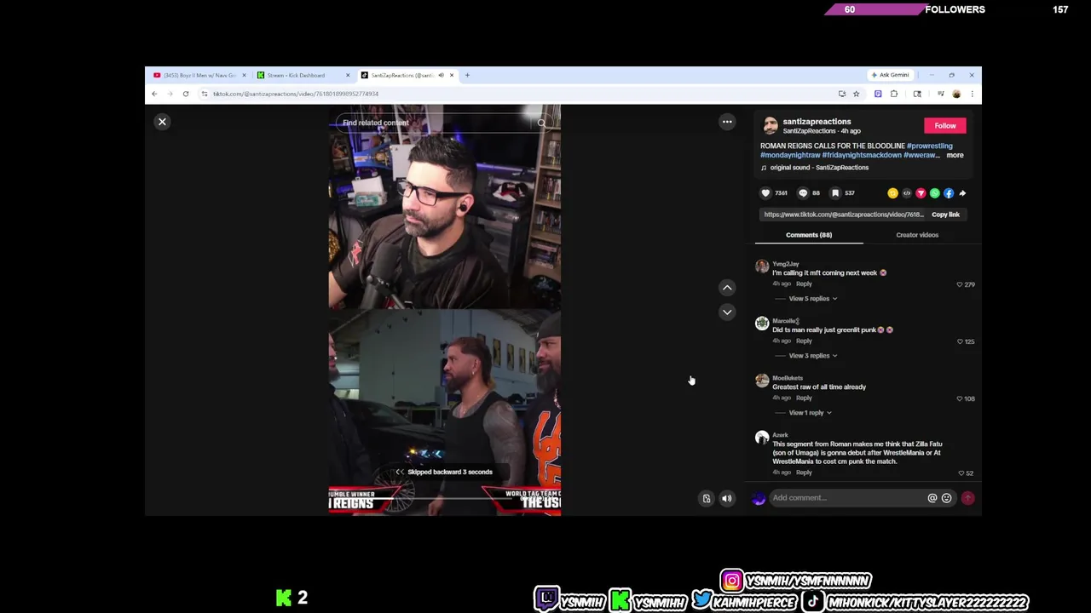Open the MoeBukets commenter name
1091x613 pixels.
click(788, 378)
